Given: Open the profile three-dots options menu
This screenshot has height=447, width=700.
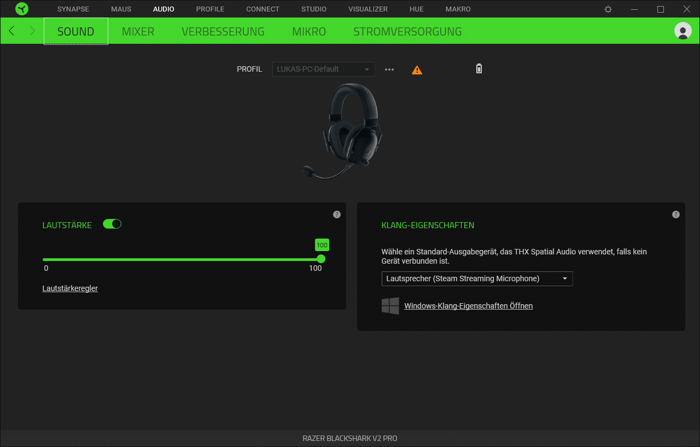Looking at the screenshot, I should point(389,69).
